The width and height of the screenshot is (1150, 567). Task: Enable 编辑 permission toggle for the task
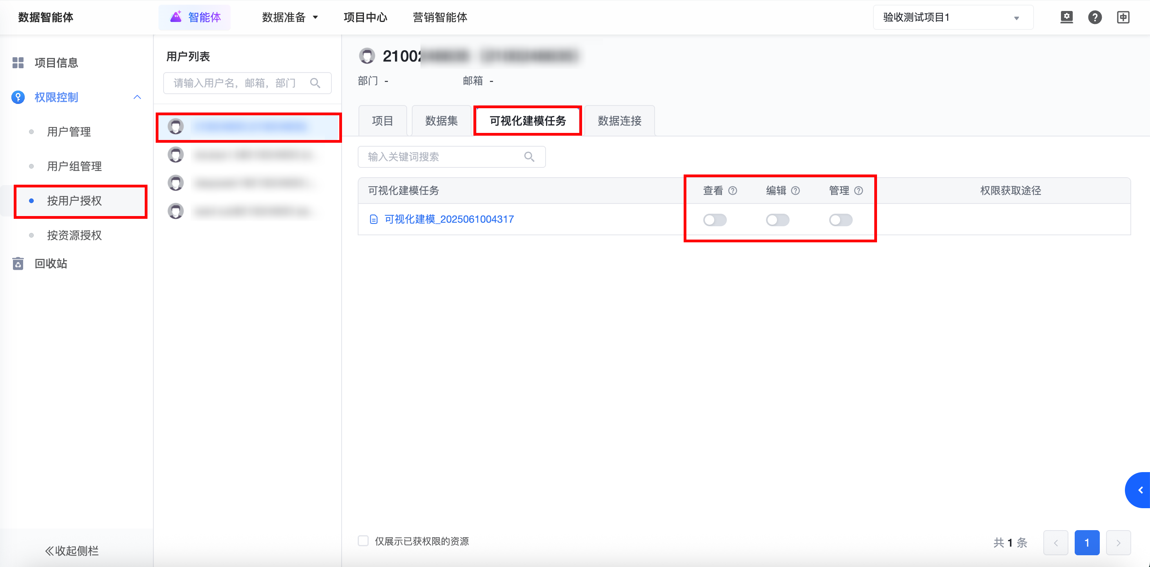778,220
